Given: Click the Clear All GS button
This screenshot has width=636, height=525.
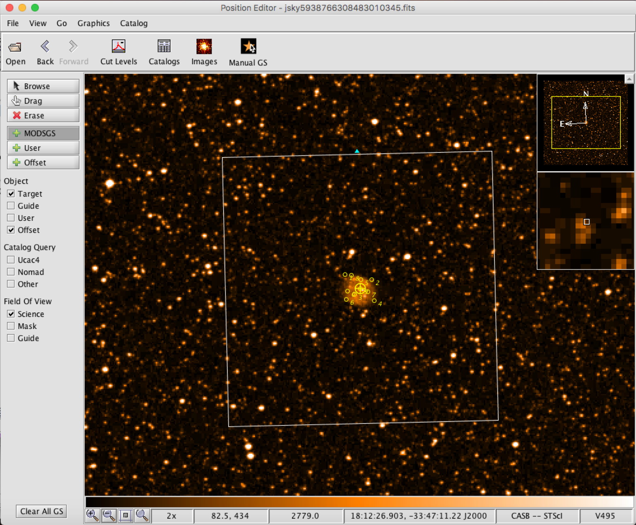Looking at the screenshot, I should (x=41, y=511).
